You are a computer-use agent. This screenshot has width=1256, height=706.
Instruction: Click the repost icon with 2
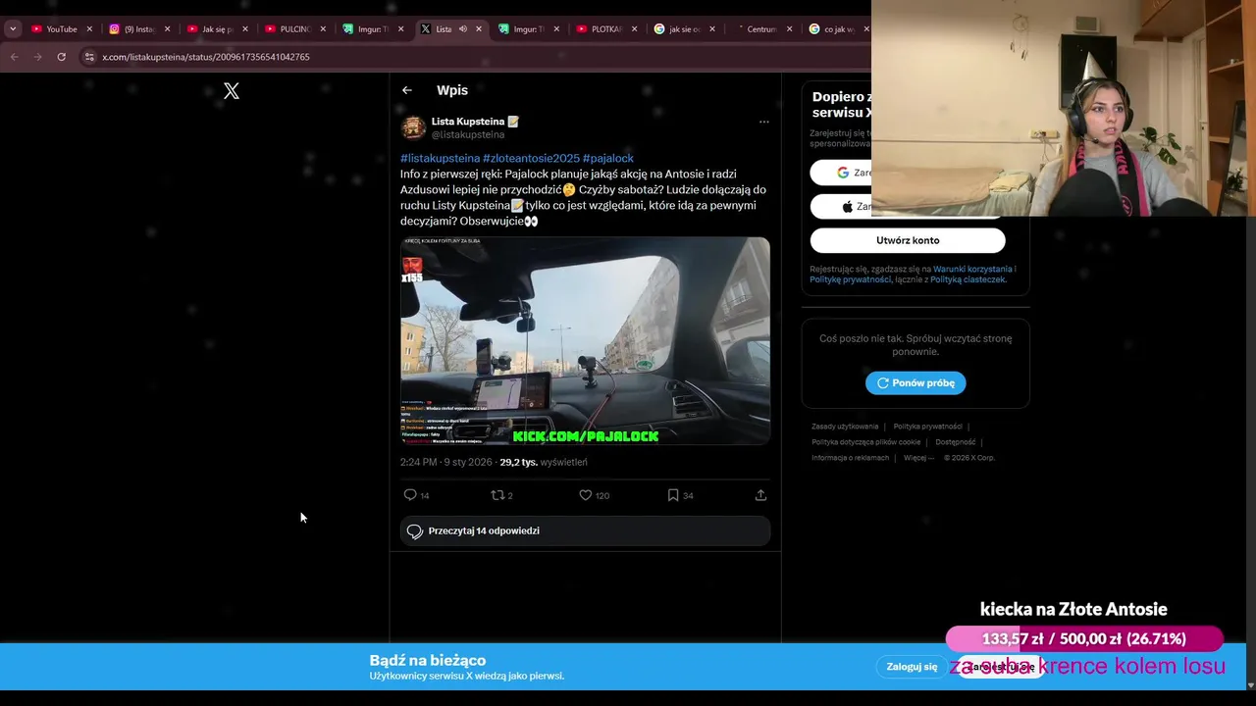(x=497, y=495)
